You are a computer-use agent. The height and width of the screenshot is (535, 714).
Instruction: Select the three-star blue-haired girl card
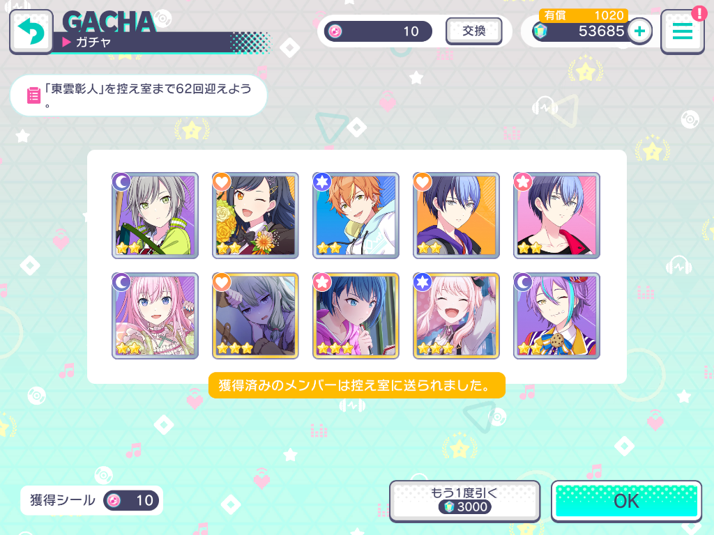(356, 316)
